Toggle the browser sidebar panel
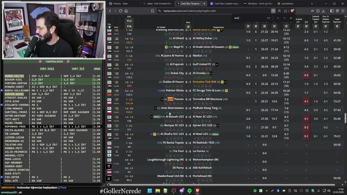The height and width of the screenshot is (195, 347). (332, 11)
